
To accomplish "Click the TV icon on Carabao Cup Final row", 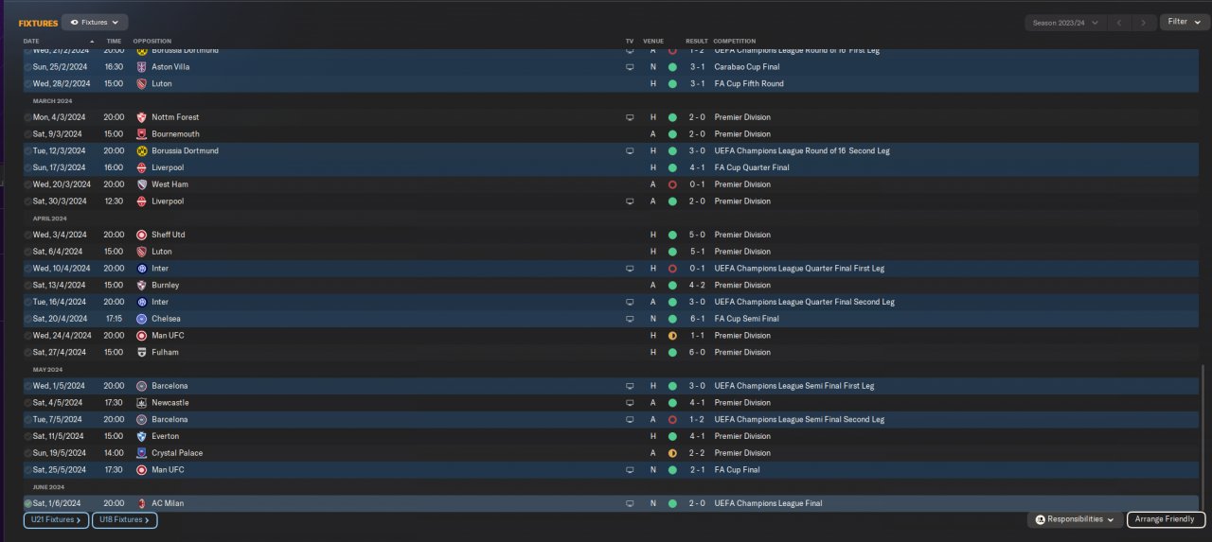I will click(630, 67).
